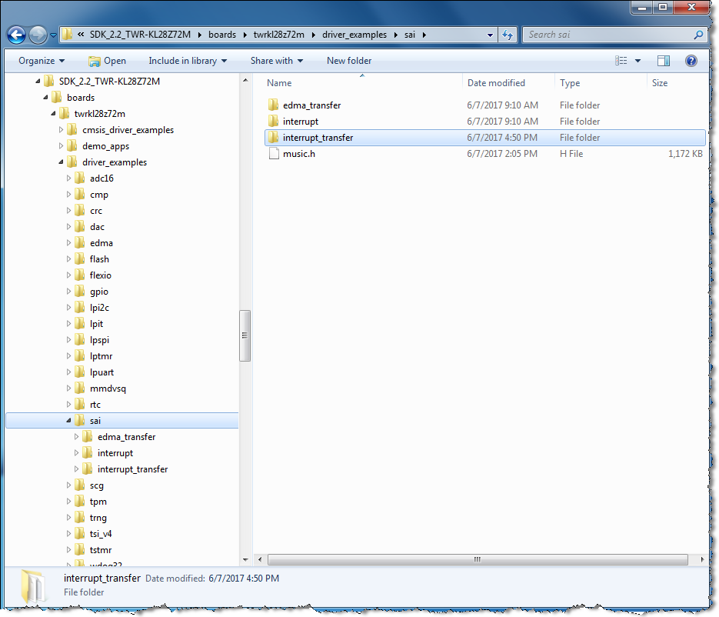Click the horizontal scrollbar in file list
Viewport: 719px width, 617px height.
(478, 559)
